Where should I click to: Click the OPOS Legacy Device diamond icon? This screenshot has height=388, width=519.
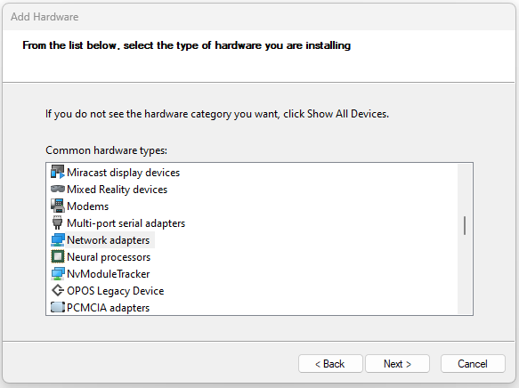coord(57,290)
